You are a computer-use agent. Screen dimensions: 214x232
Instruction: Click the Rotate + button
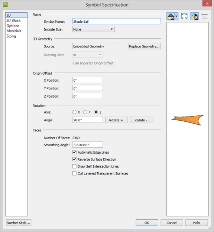116,120
